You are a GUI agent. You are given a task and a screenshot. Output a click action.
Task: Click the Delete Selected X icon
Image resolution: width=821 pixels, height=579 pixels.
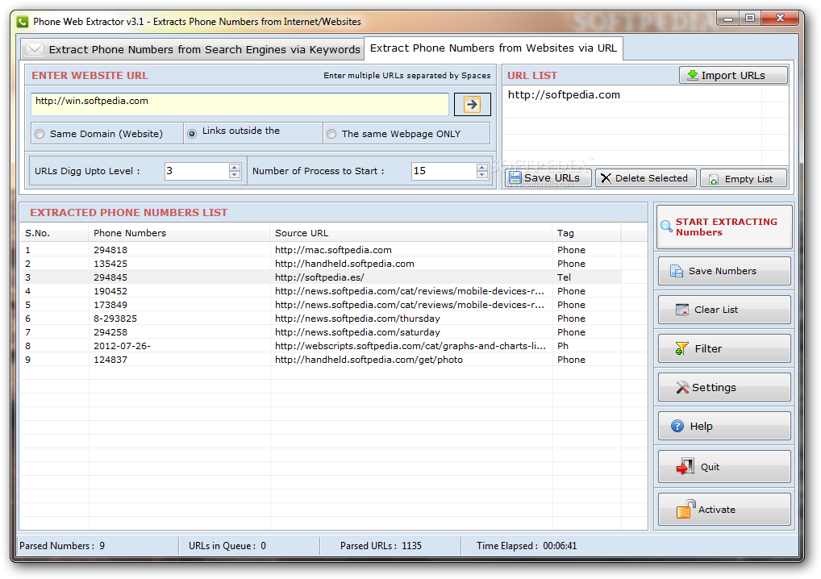tap(606, 178)
